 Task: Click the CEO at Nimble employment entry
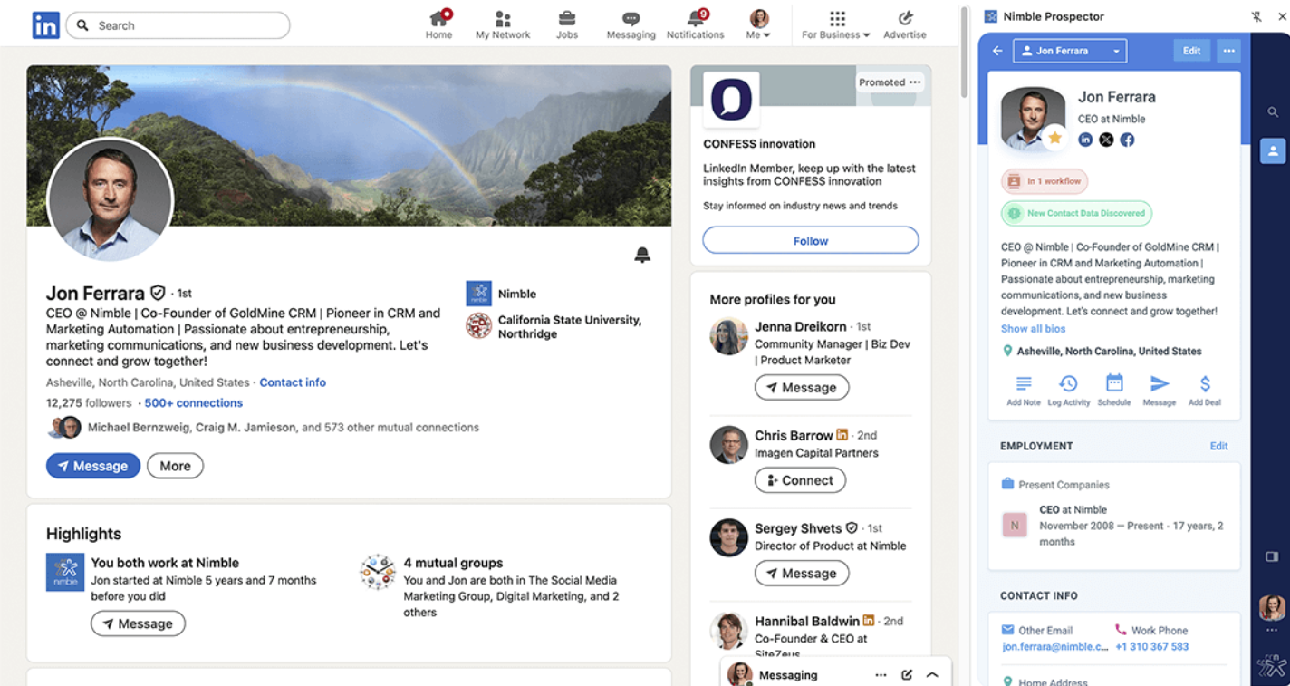click(x=1113, y=526)
